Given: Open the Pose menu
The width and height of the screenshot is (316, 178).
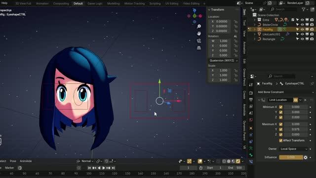Looking at the screenshot, I should click(x=13, y=161).
